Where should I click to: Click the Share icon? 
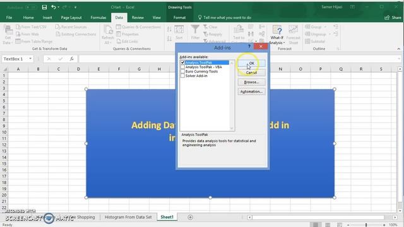tap(387, 18)
